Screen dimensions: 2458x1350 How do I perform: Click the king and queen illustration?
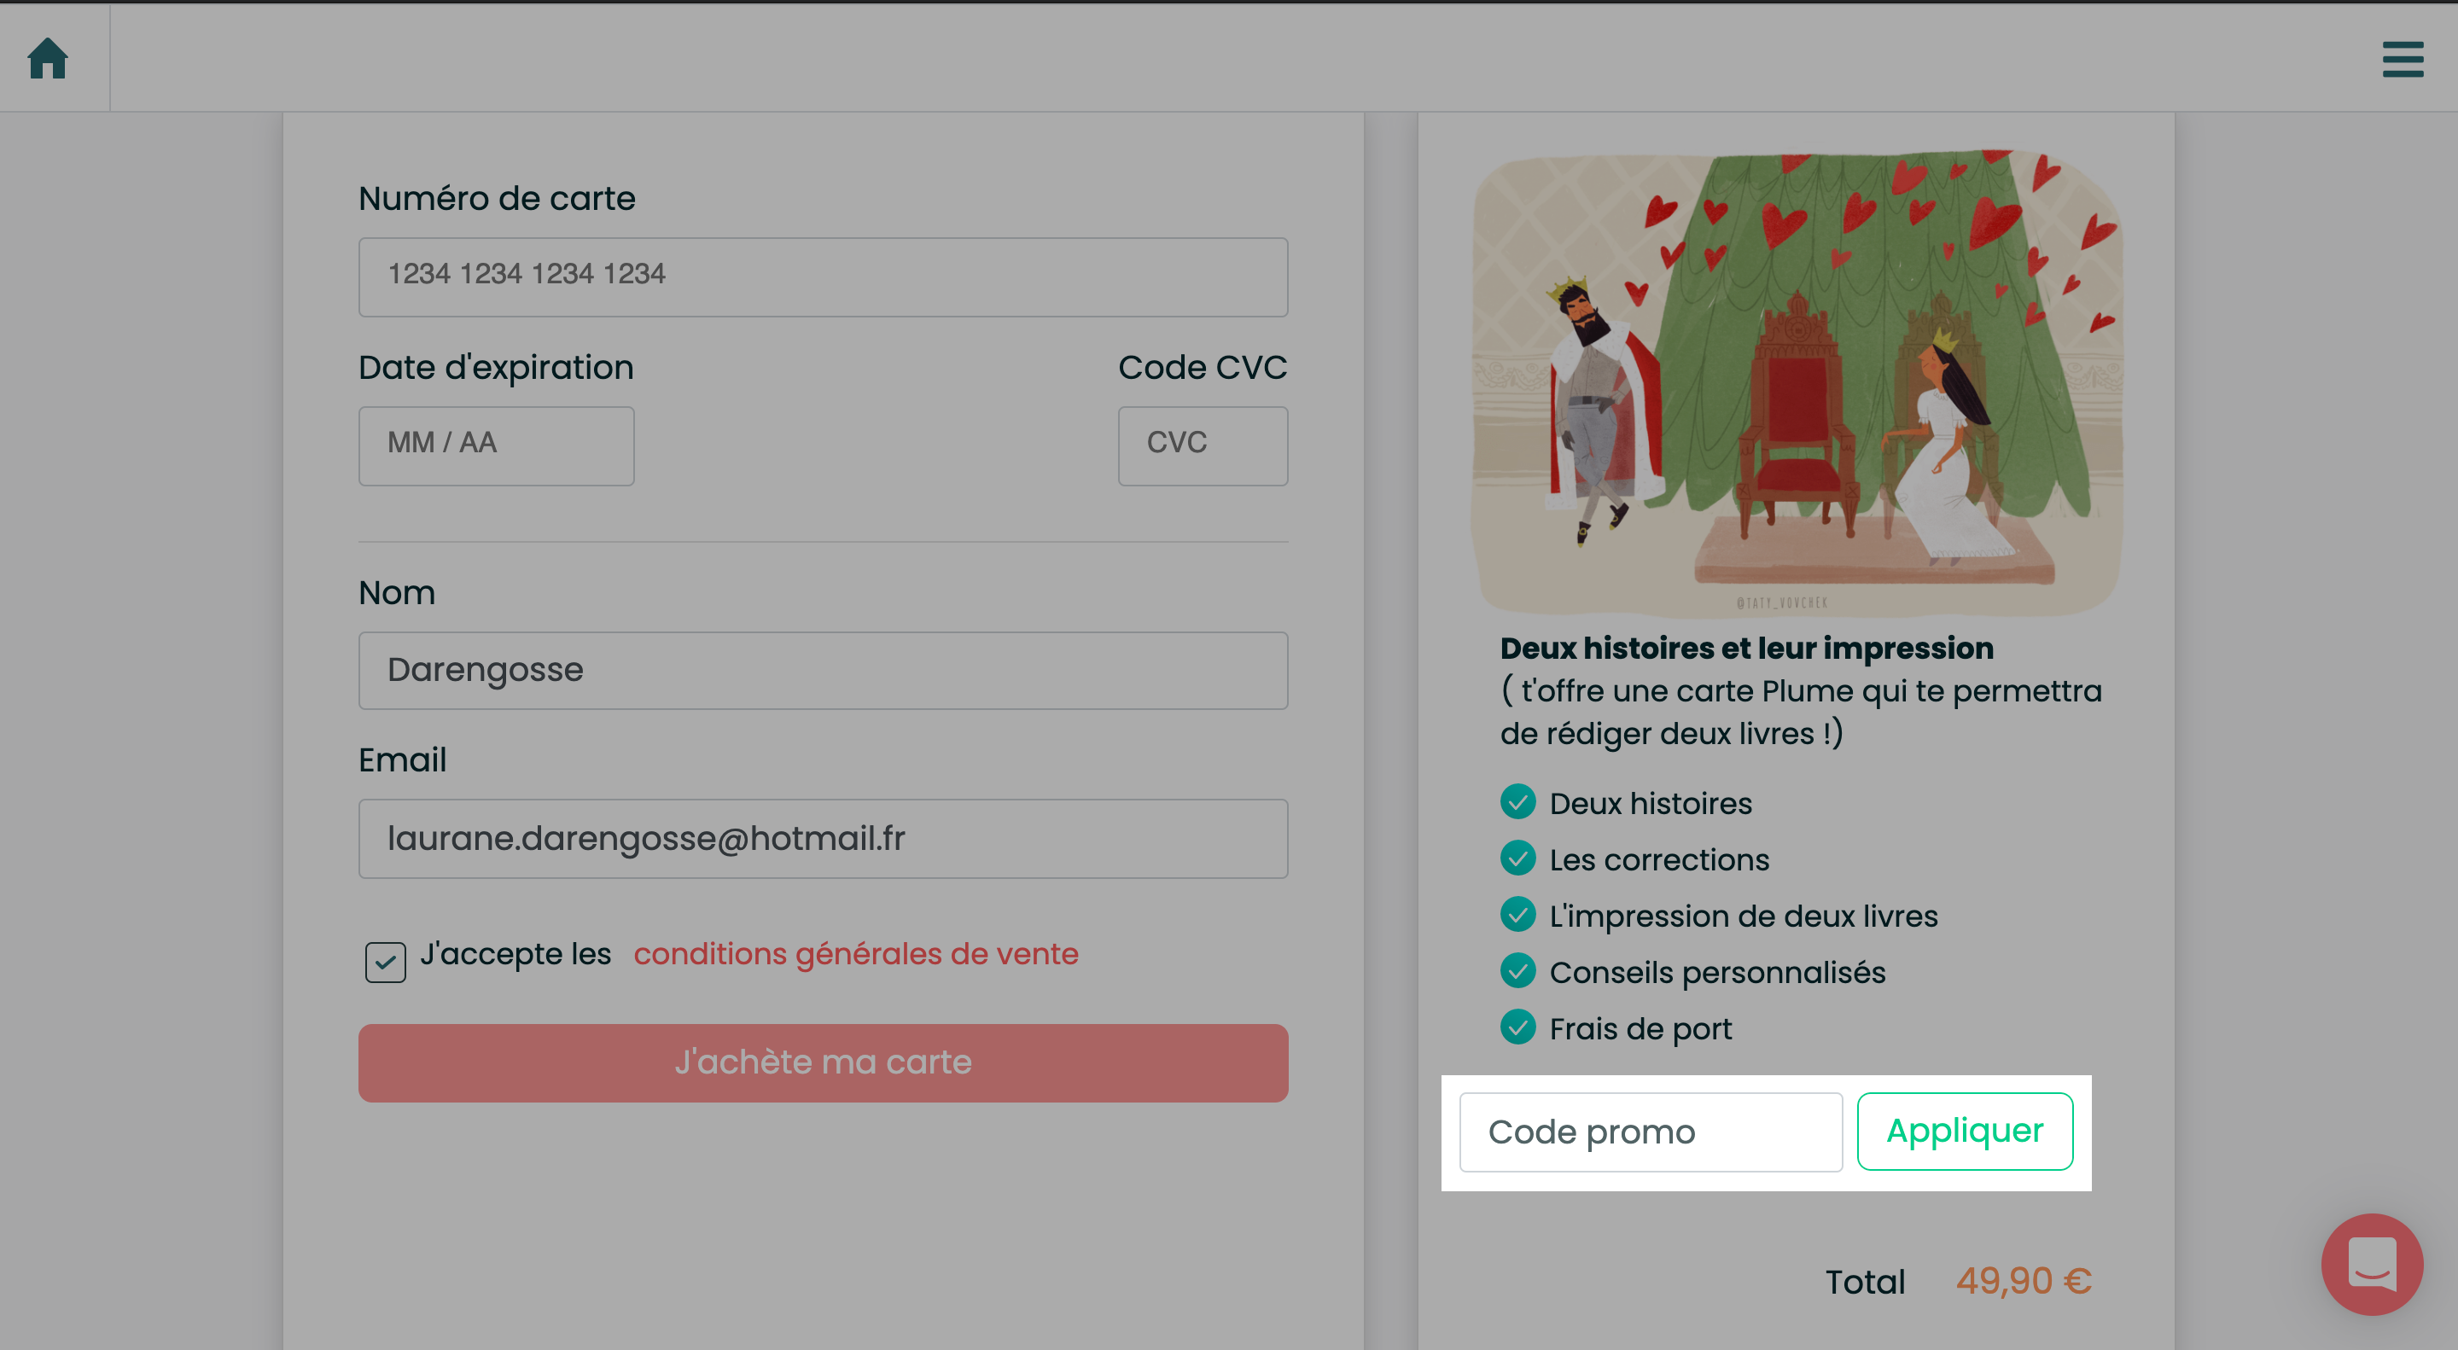[1796, 381]
